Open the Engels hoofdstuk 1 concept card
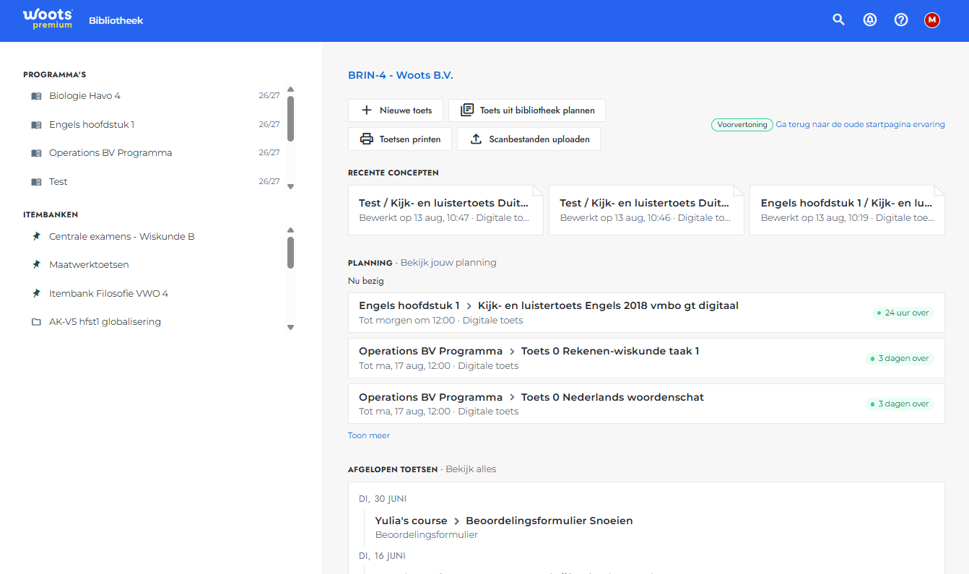Image resolution: width=969 pixels, height=574 pixels. (847, 210)
